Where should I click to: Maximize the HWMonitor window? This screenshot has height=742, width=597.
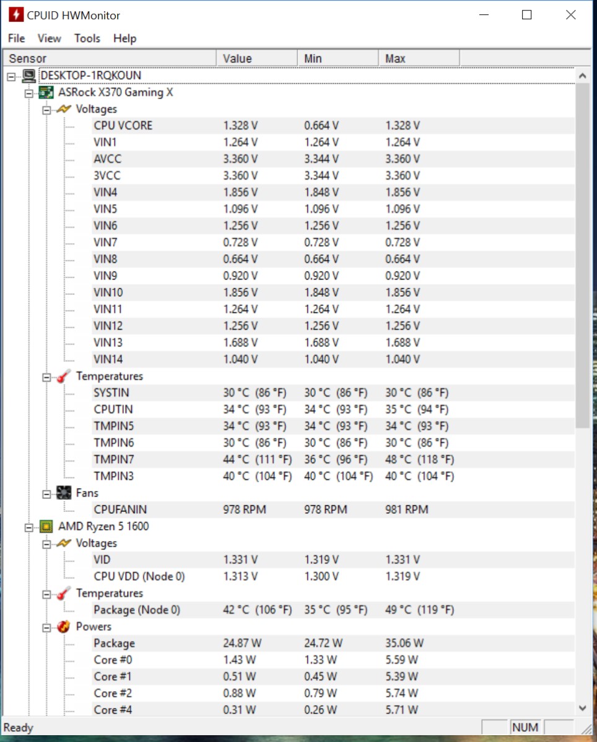[x=526, y=15]
